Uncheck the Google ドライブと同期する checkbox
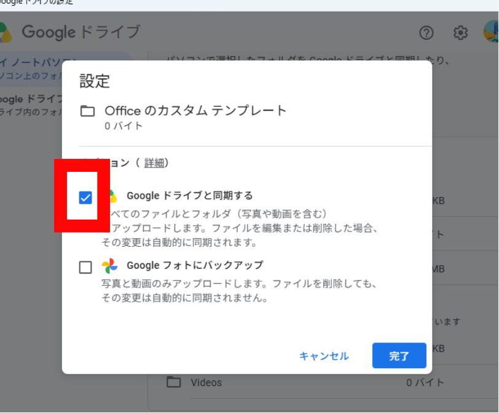 [85, 198]
